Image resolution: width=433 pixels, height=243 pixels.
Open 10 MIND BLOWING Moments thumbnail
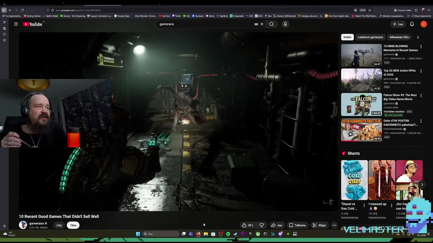tap(361, 55)
